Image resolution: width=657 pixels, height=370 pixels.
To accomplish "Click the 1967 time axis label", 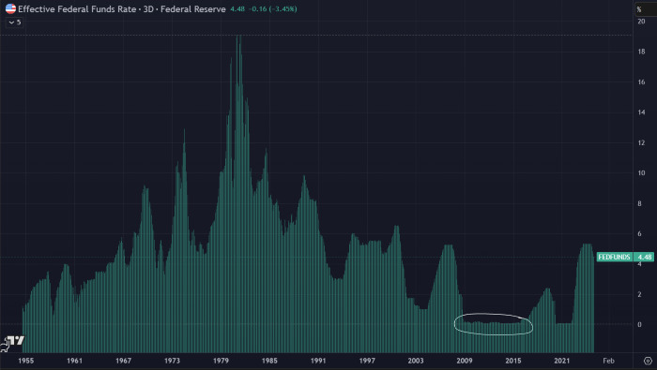I will (x=123, y=361).
